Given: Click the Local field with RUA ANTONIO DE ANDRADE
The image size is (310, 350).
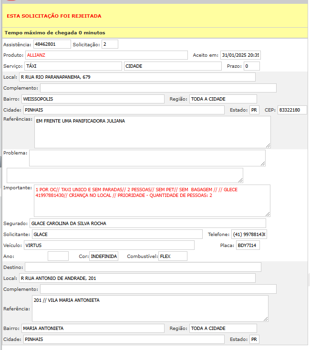Looking at the screenshot, I should click(137, 278).
